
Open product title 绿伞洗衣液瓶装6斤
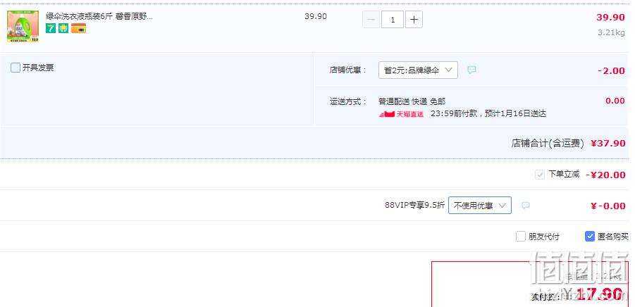99,17
